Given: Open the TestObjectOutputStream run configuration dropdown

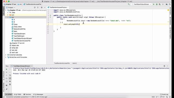Looking at the screenshot, I should click(141, 4).
